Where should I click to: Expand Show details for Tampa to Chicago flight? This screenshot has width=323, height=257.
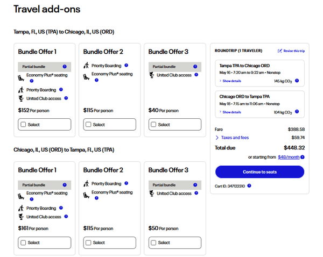(231, 81)
